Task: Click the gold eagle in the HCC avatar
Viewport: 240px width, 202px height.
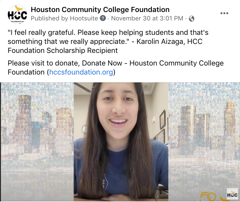Action: pos(19,8)
